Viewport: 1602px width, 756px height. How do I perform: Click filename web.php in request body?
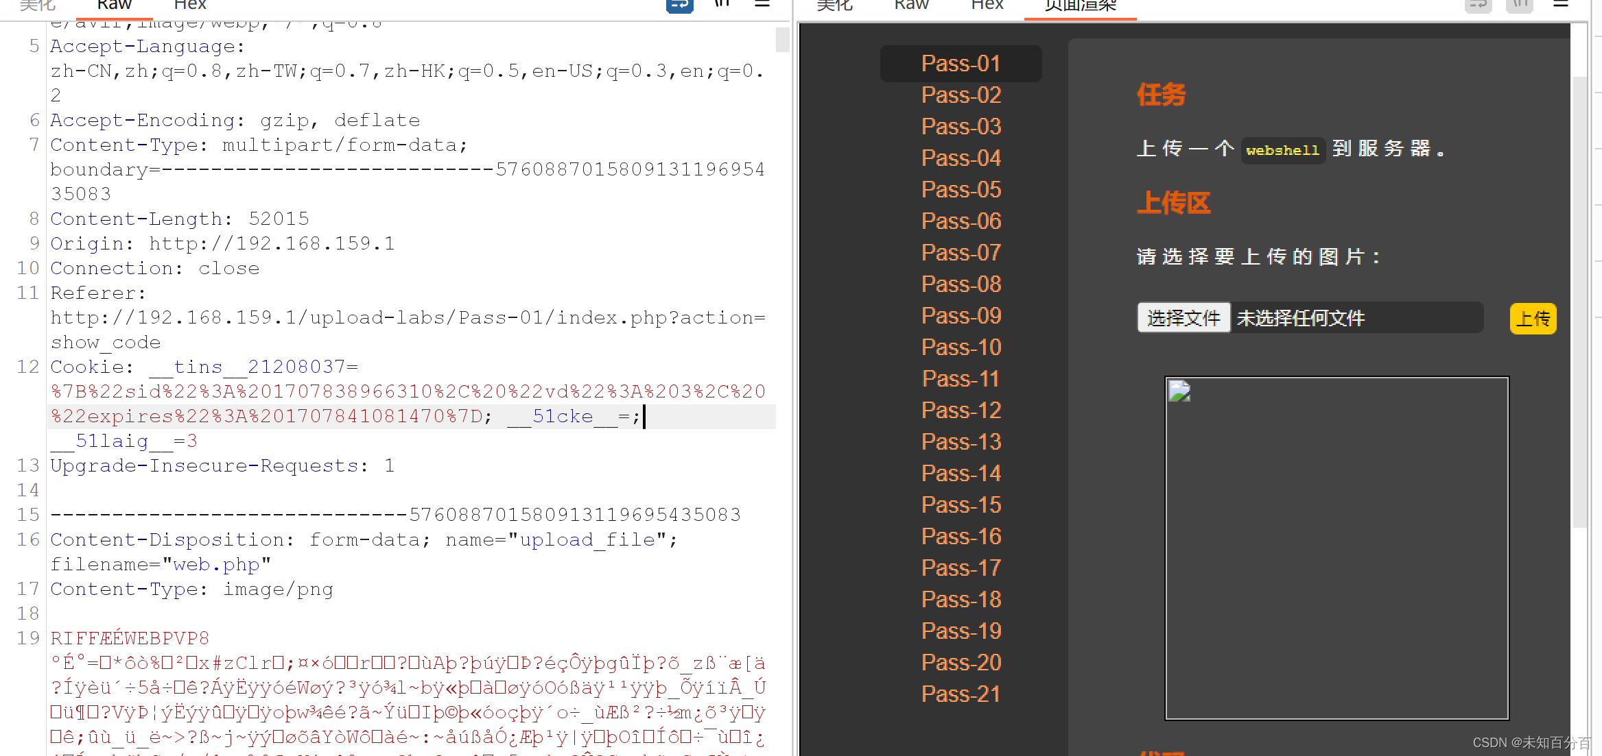tap(216, 565)
